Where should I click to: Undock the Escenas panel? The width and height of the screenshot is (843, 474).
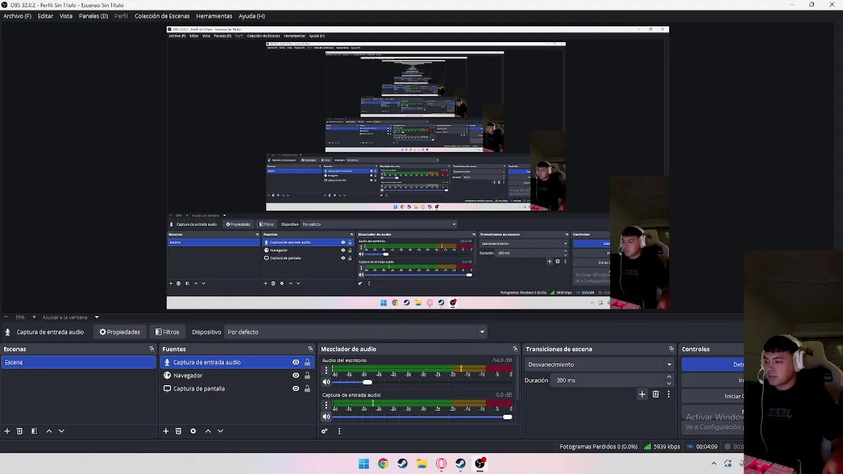(x=151, y=349)
